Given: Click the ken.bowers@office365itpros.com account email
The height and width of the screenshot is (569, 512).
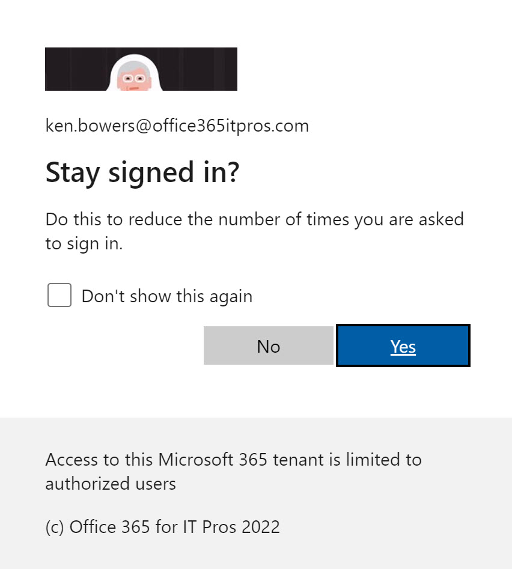Looking at the screenshot, I should click(177, 126).
